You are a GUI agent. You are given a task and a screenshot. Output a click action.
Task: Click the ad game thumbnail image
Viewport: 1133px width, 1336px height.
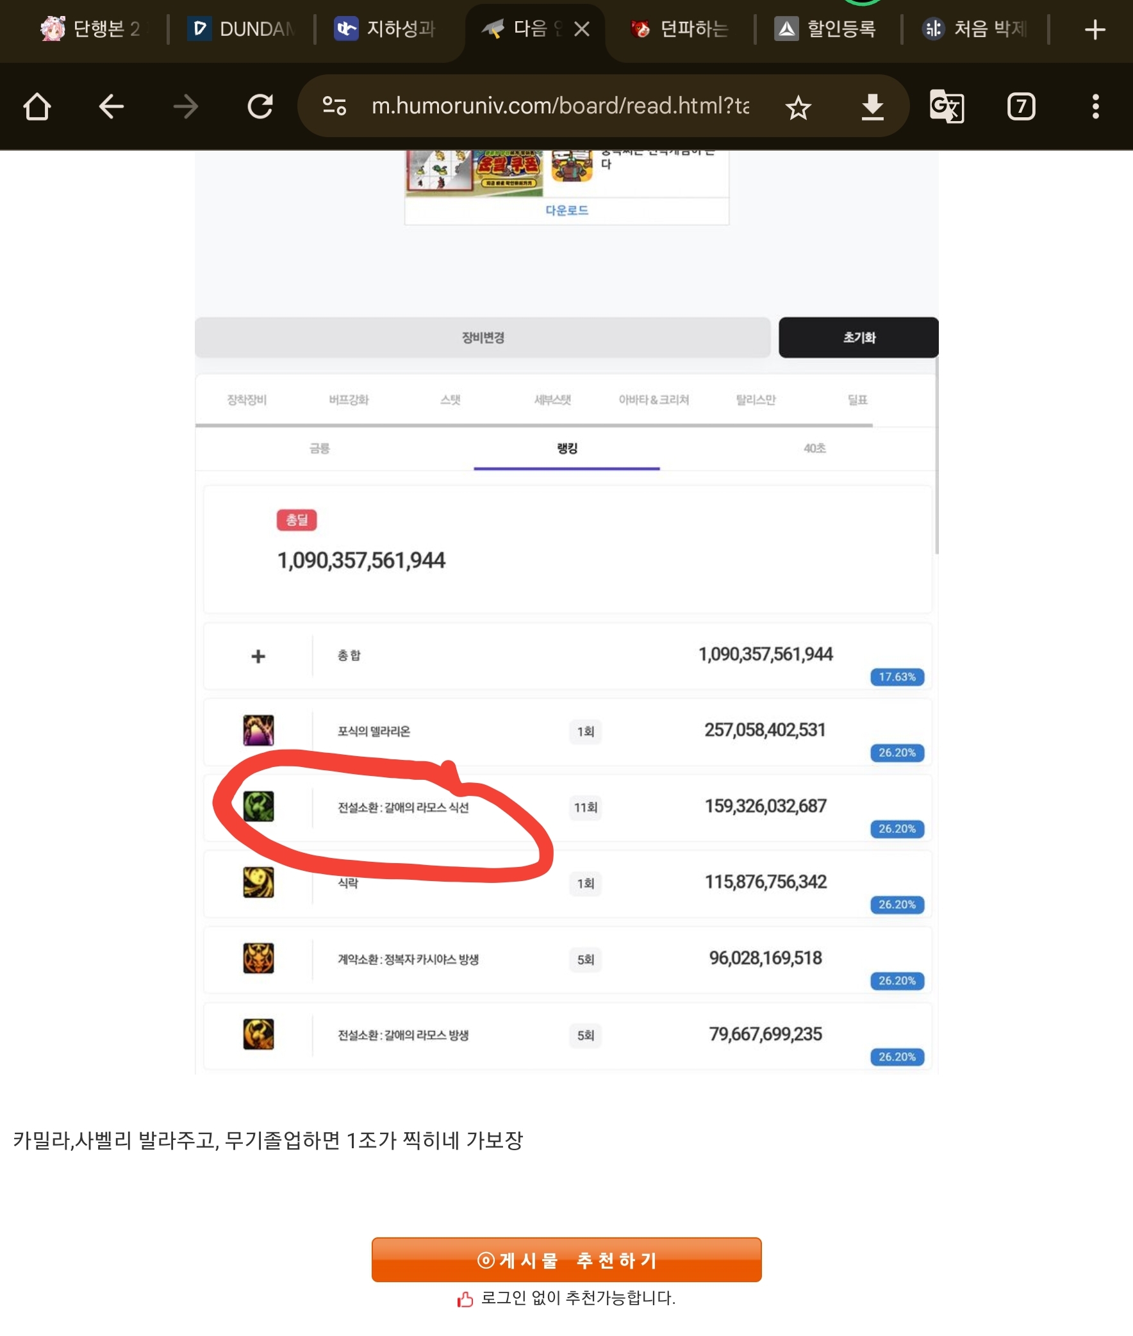coord(474,172)
